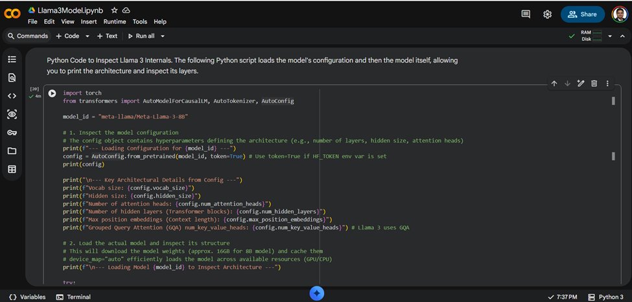Viewport: 632px width, 302px height.
Task: Open the settings gear
Action: click(x=547, y=14)
